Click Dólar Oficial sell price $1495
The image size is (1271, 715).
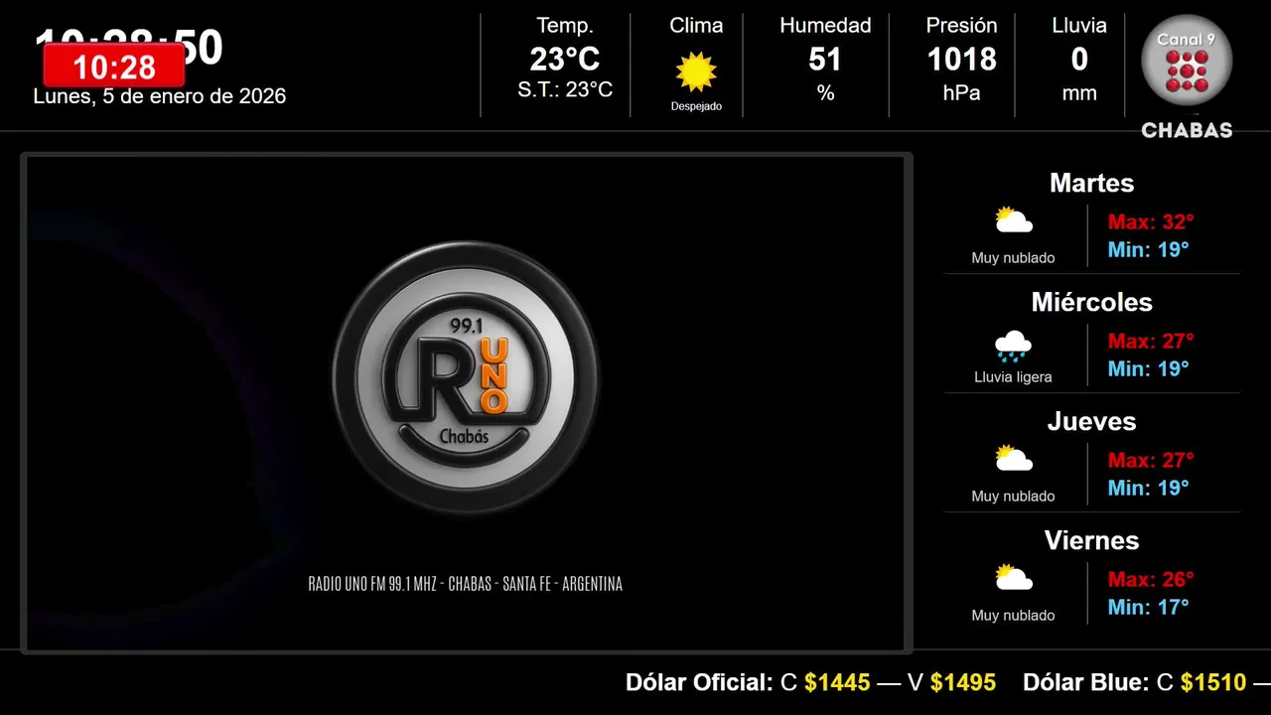[x=963, y=682]
